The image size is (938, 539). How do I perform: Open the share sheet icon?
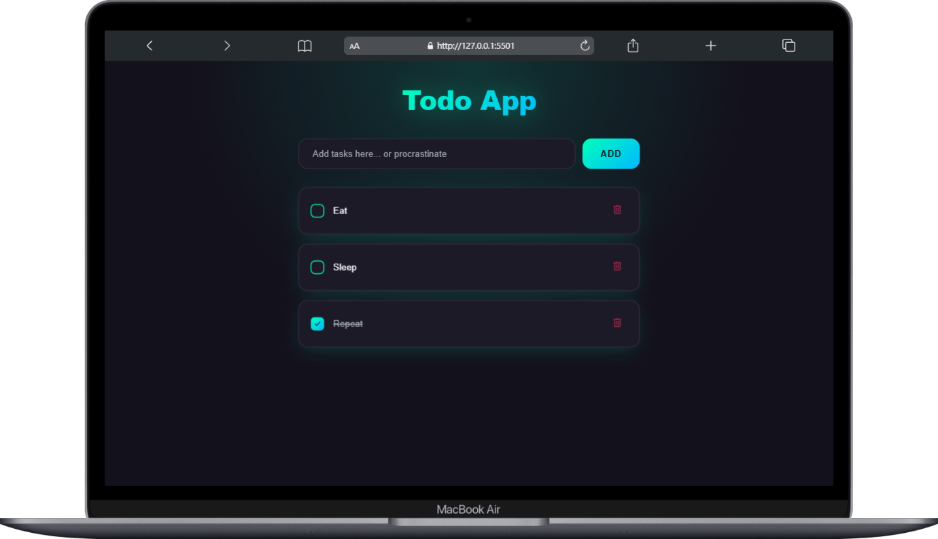pos(633,46)
